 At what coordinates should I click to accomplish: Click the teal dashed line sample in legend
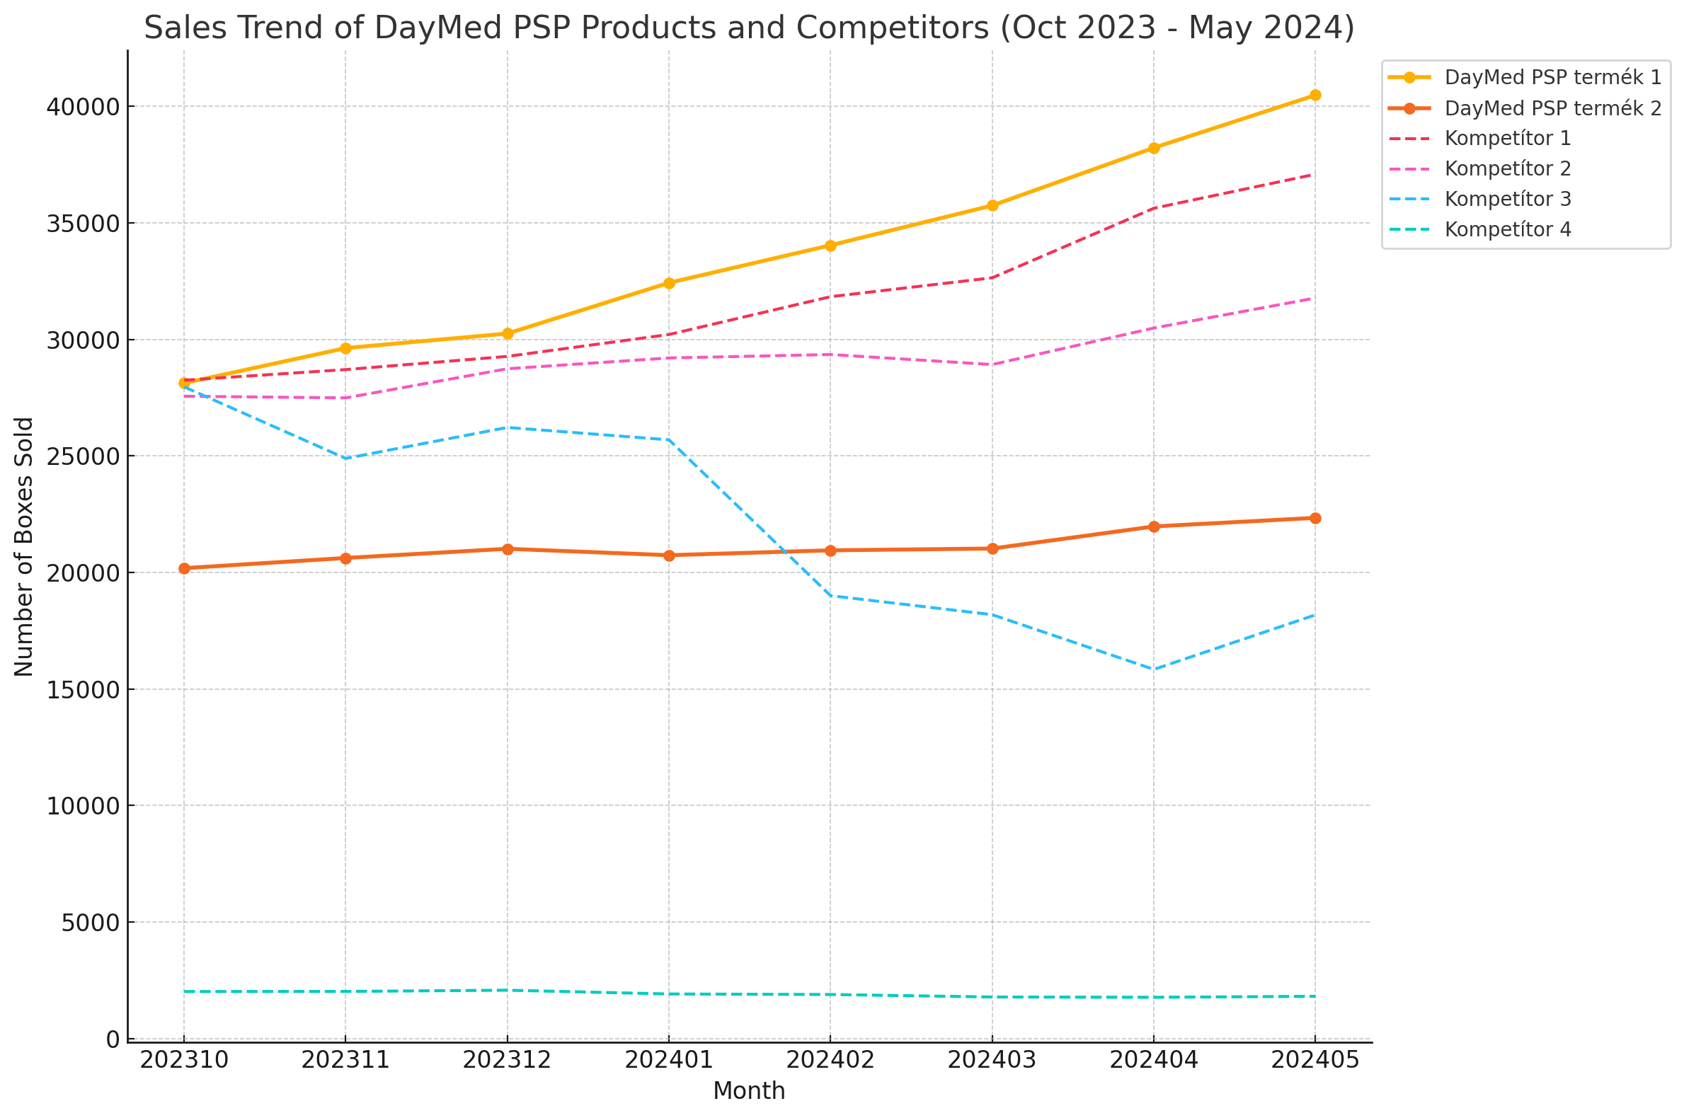click(x=1409, y=229)
